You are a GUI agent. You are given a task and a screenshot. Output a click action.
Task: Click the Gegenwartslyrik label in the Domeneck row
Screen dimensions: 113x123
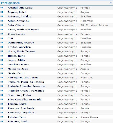[x=67, y=43]
